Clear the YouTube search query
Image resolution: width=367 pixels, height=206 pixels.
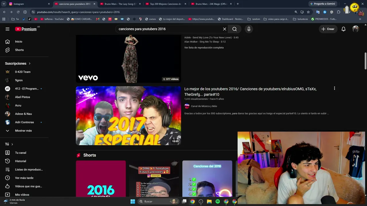(x=225, y=29)
